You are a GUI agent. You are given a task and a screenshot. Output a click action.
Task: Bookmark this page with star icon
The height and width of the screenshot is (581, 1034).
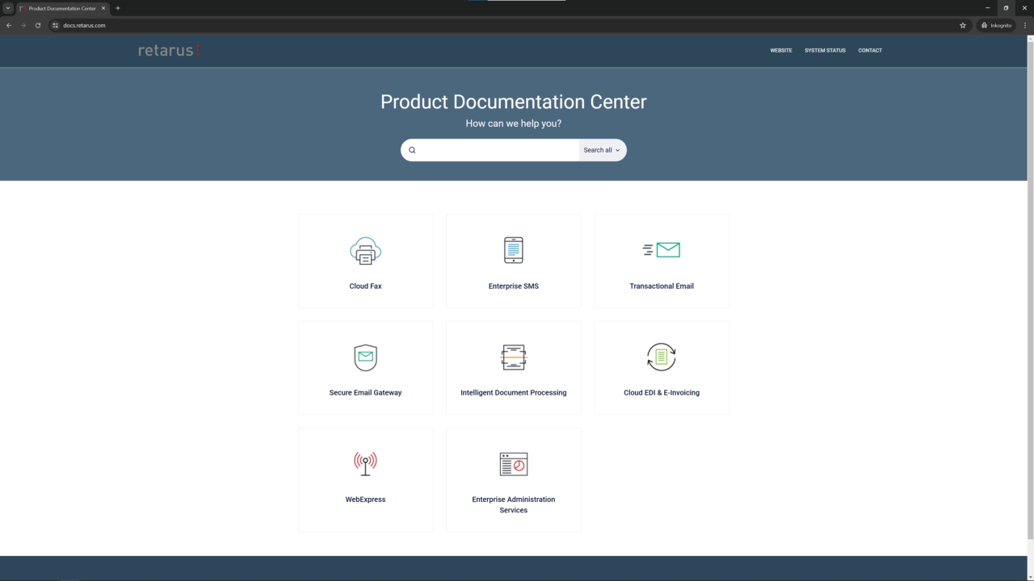[x=963, y=25]
